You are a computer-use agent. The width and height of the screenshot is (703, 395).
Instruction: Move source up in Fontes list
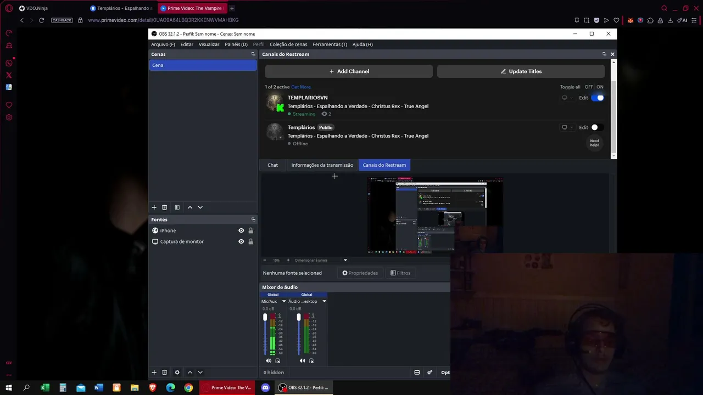(x=190, y=373)
